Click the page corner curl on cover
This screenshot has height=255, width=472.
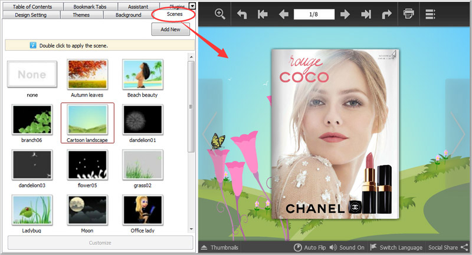point(394,54)
